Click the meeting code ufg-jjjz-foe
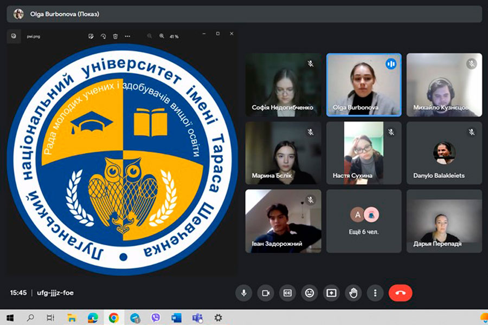The image size is (488, 325). 55,292
